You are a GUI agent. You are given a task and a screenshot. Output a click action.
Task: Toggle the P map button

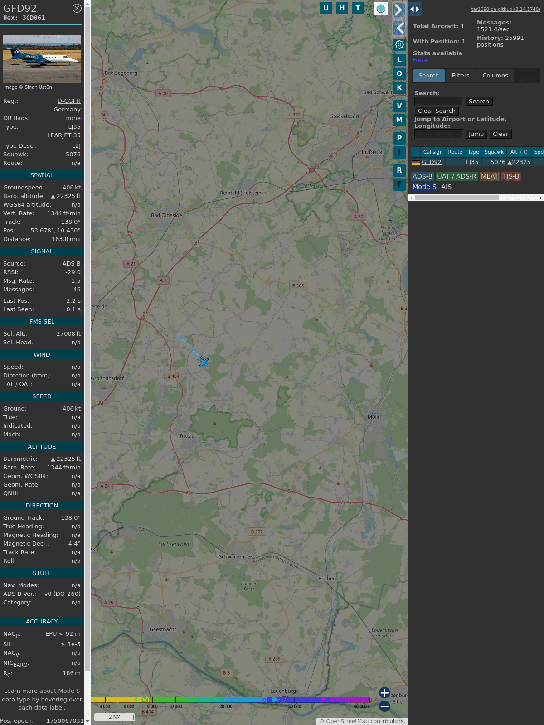tap(399, 138)
